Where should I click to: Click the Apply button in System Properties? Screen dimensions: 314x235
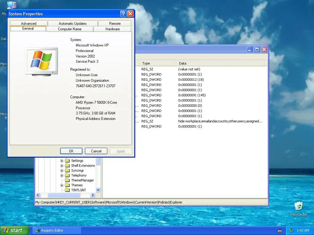click(121, 151)
